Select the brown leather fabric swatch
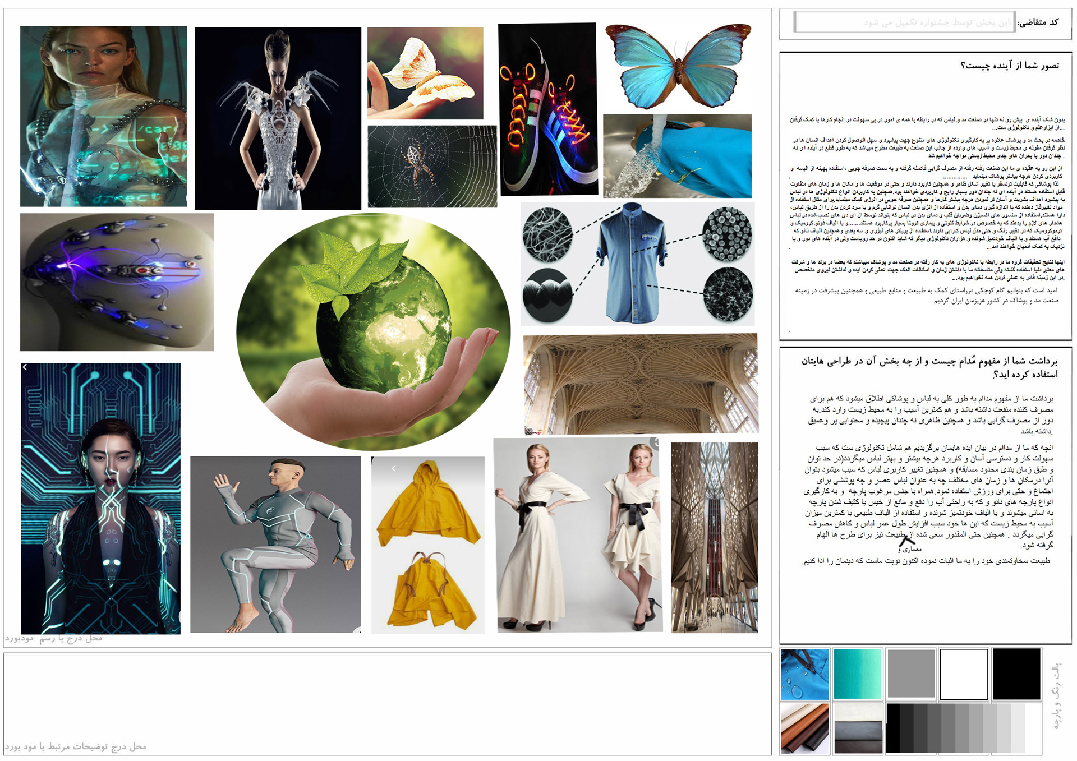1077x761 pixels. tap(804, 728)
